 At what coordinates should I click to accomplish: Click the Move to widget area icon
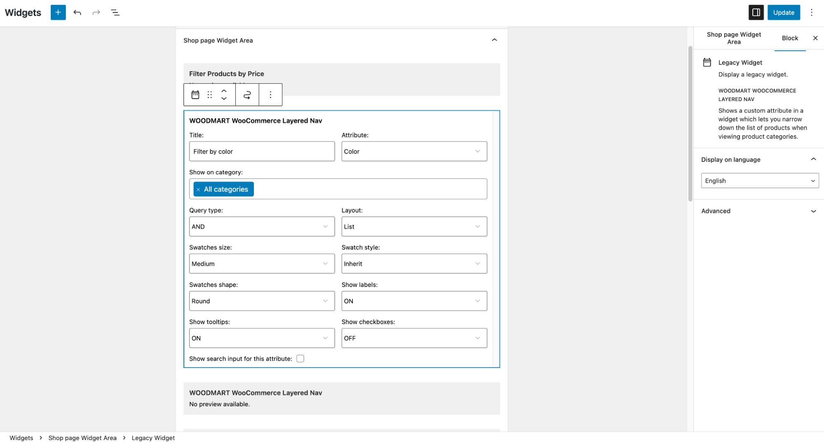click(247, 95)
